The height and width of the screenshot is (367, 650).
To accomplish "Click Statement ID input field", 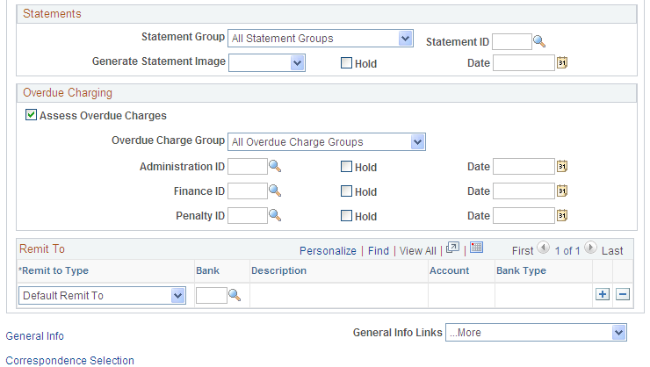I will [512, 42].
